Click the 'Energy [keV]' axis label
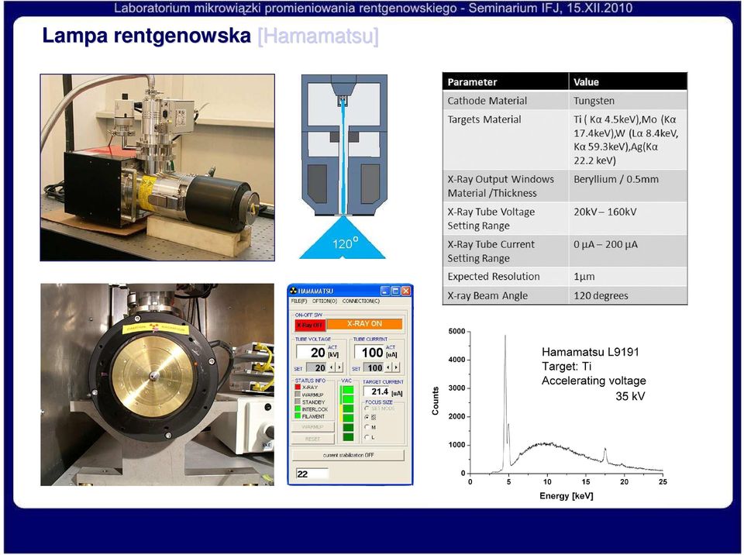The image size is (744, 555). click(567, 496)
